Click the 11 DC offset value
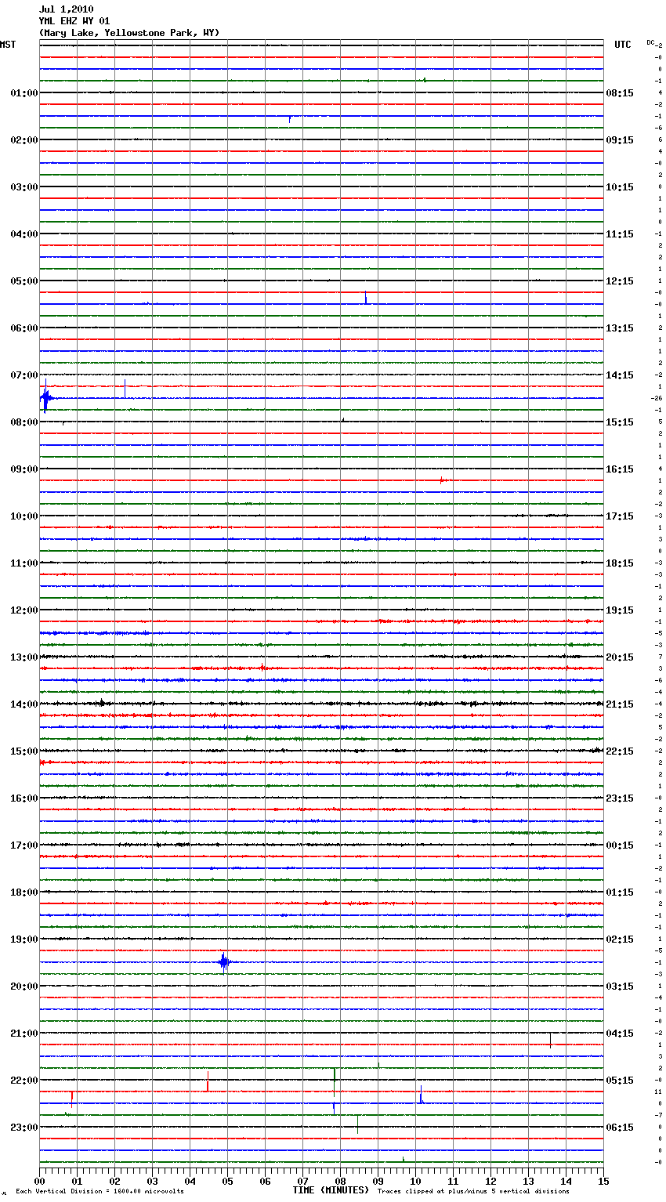Image resolution: width=666 pixels, height=1202 pixels. 658,1092
